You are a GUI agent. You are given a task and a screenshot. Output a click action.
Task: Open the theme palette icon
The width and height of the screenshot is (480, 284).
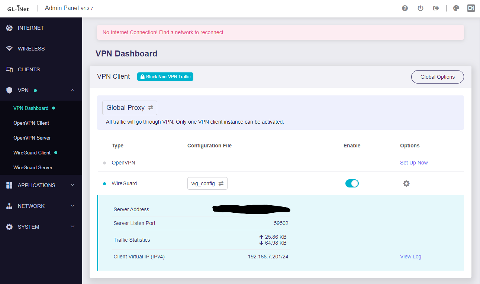coord(456,8)
